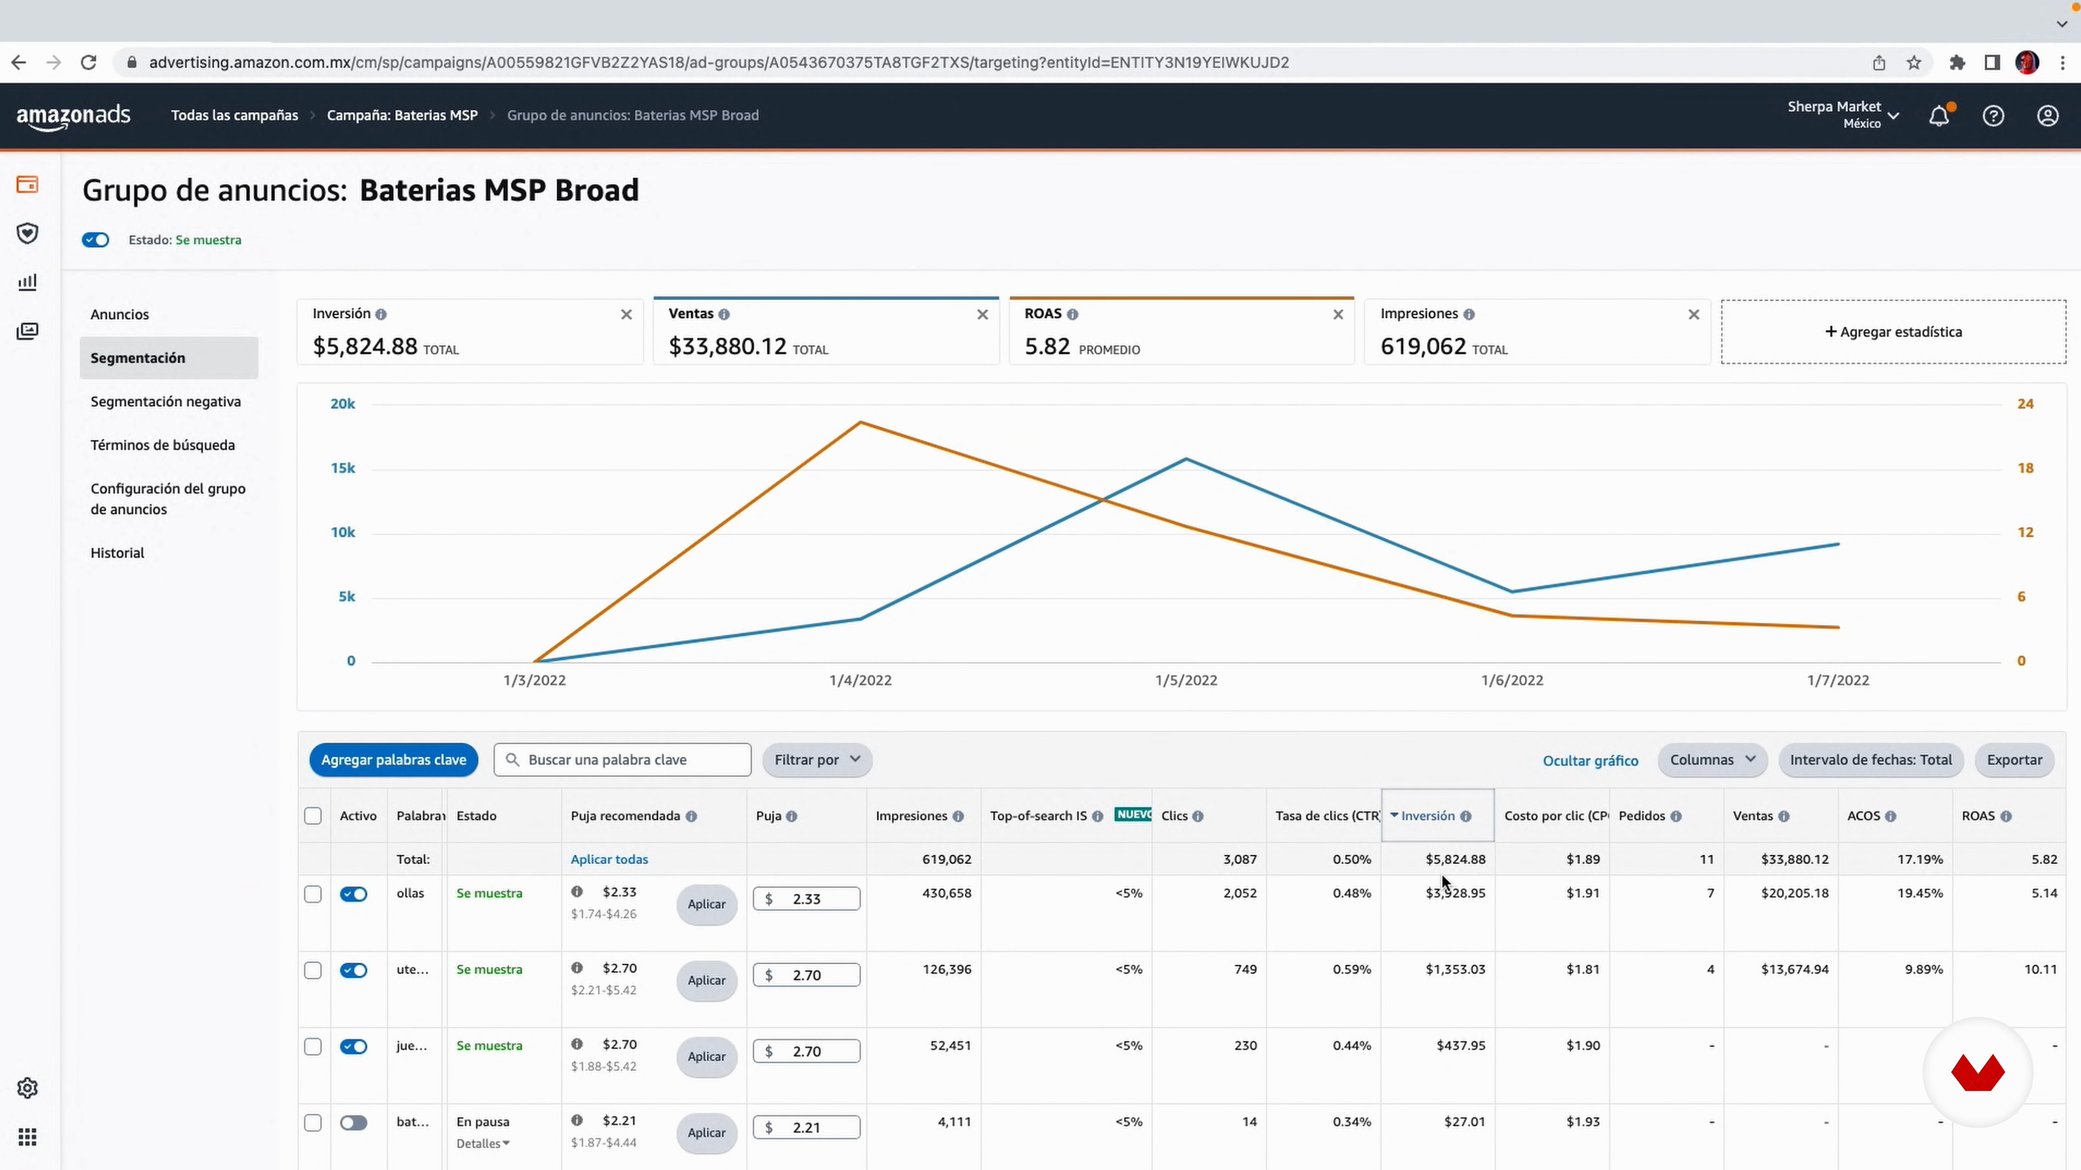This screenshot has height=1170, width=2081.
Task: Open the Sherpa Market account dropdown
Action: [x=1843, y=115]
